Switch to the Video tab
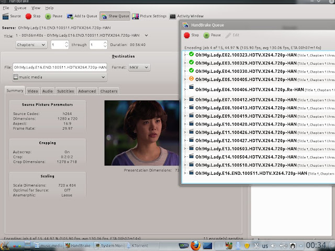This screenshot has width=335, height=251. point(32,91)
